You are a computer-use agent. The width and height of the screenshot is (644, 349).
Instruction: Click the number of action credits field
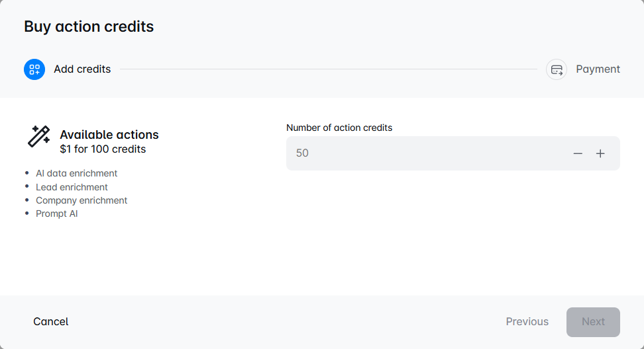[x=424, y=153]
